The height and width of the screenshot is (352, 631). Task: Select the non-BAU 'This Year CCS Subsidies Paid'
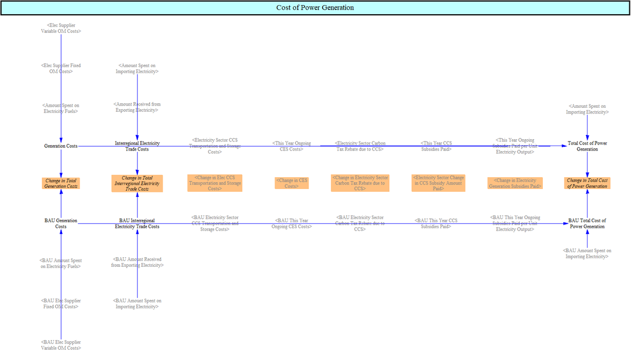coord(436,146)
